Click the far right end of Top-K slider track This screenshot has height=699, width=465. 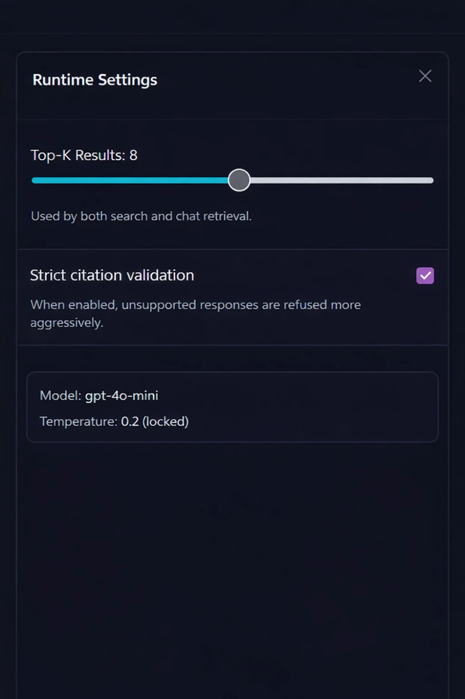[x=431, y=180]
